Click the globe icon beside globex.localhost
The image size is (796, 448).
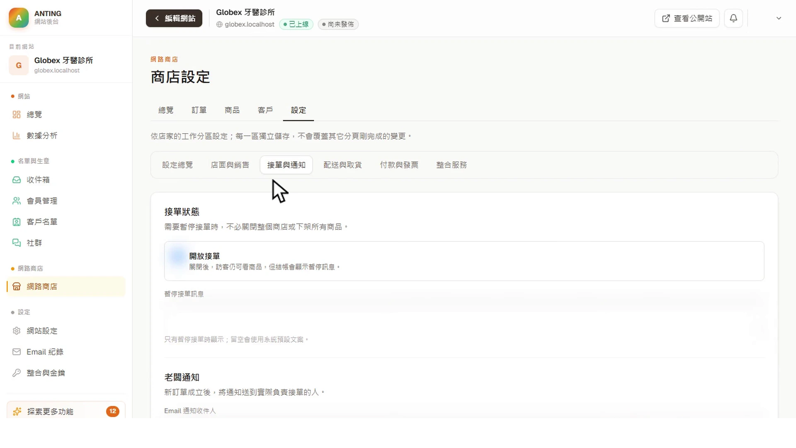[219, 24]
